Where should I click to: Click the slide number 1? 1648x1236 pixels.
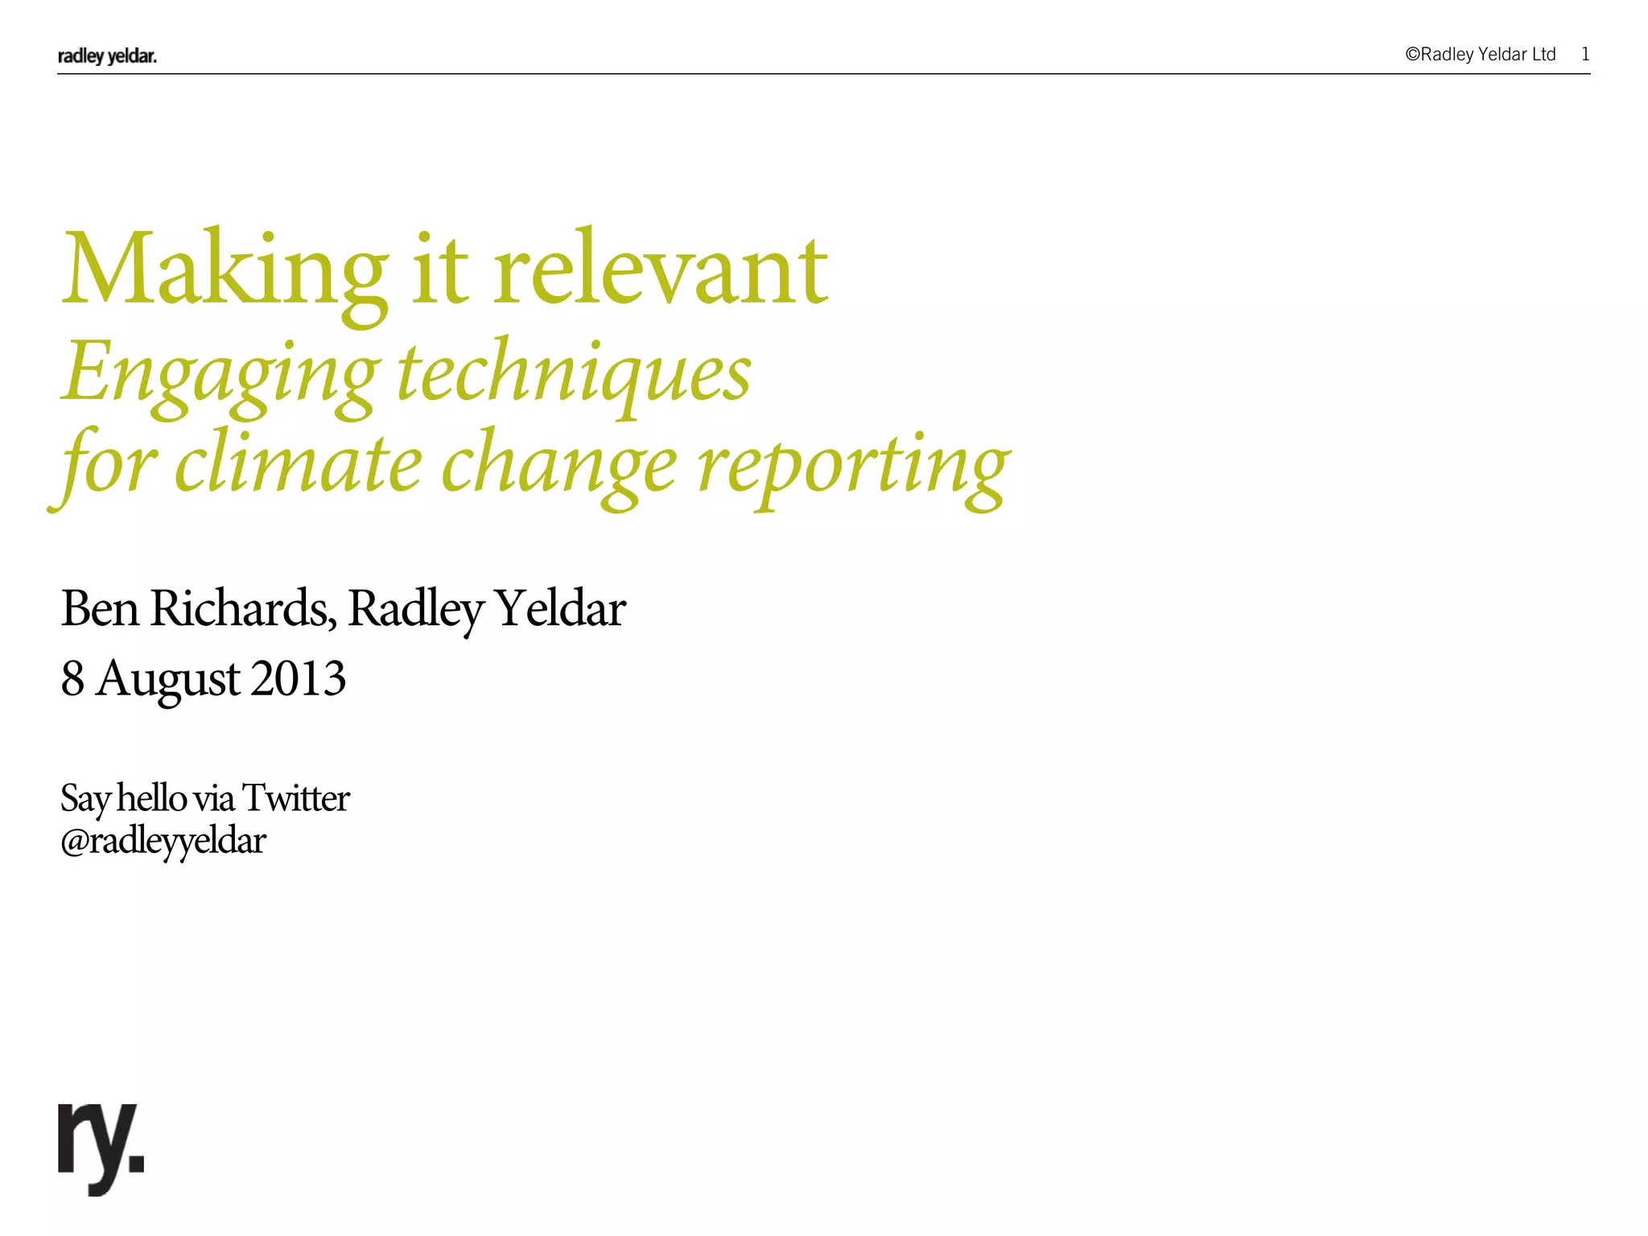1584,54
